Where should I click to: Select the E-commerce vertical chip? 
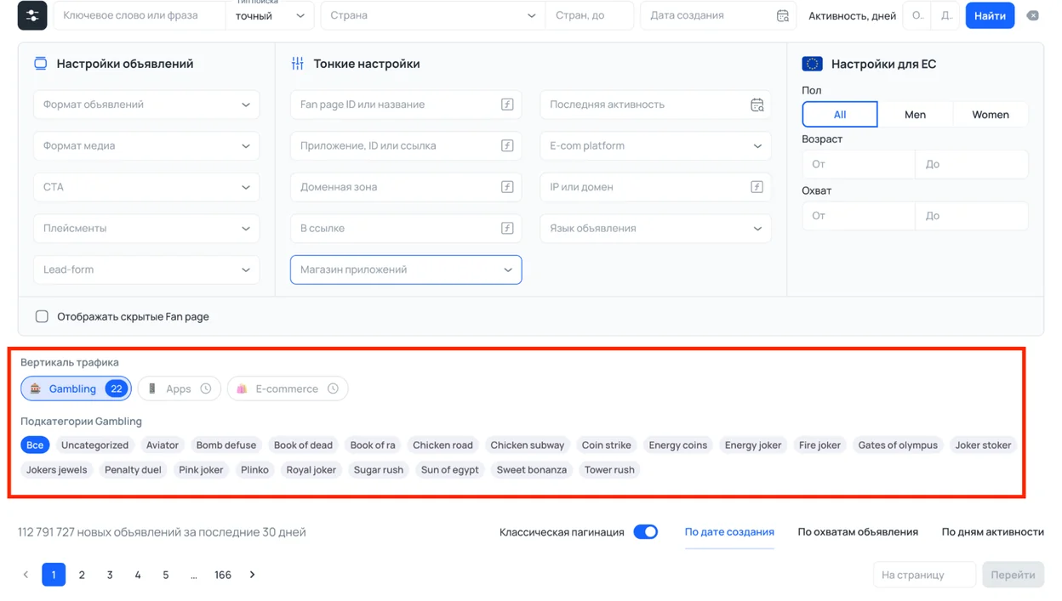pyautogui.click(x=288, y=388)
